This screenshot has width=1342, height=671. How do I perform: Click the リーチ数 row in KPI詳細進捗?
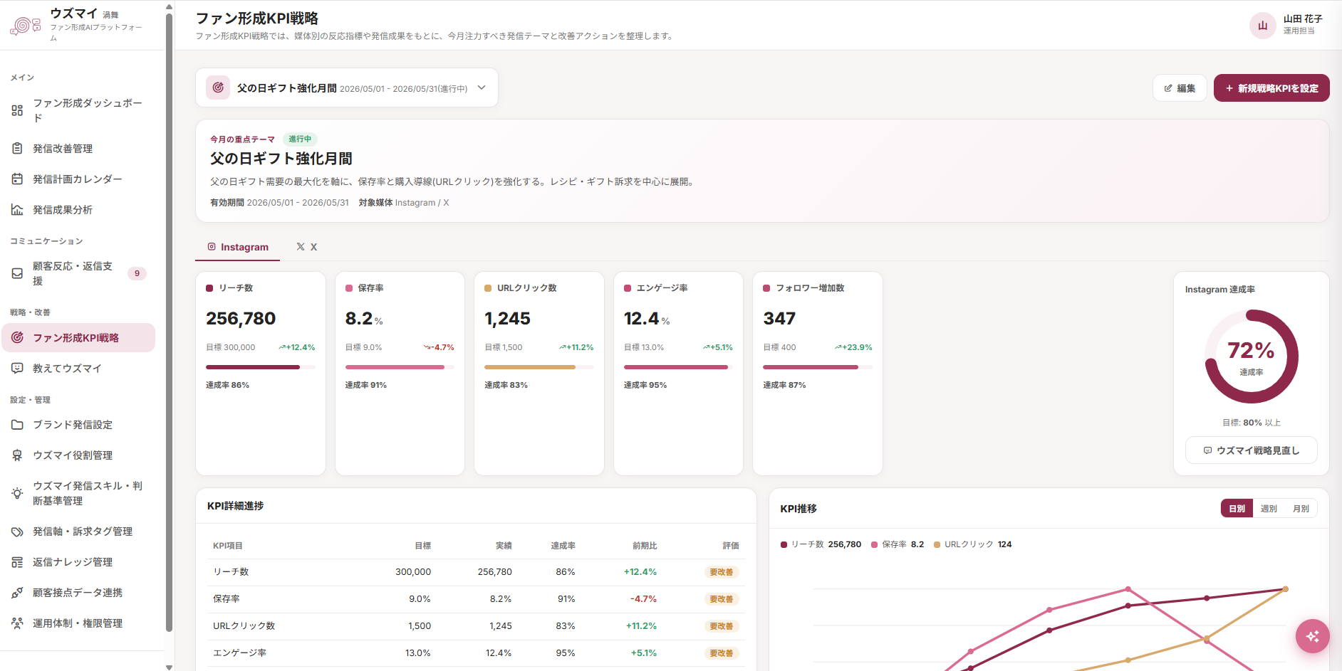point(476,572)
